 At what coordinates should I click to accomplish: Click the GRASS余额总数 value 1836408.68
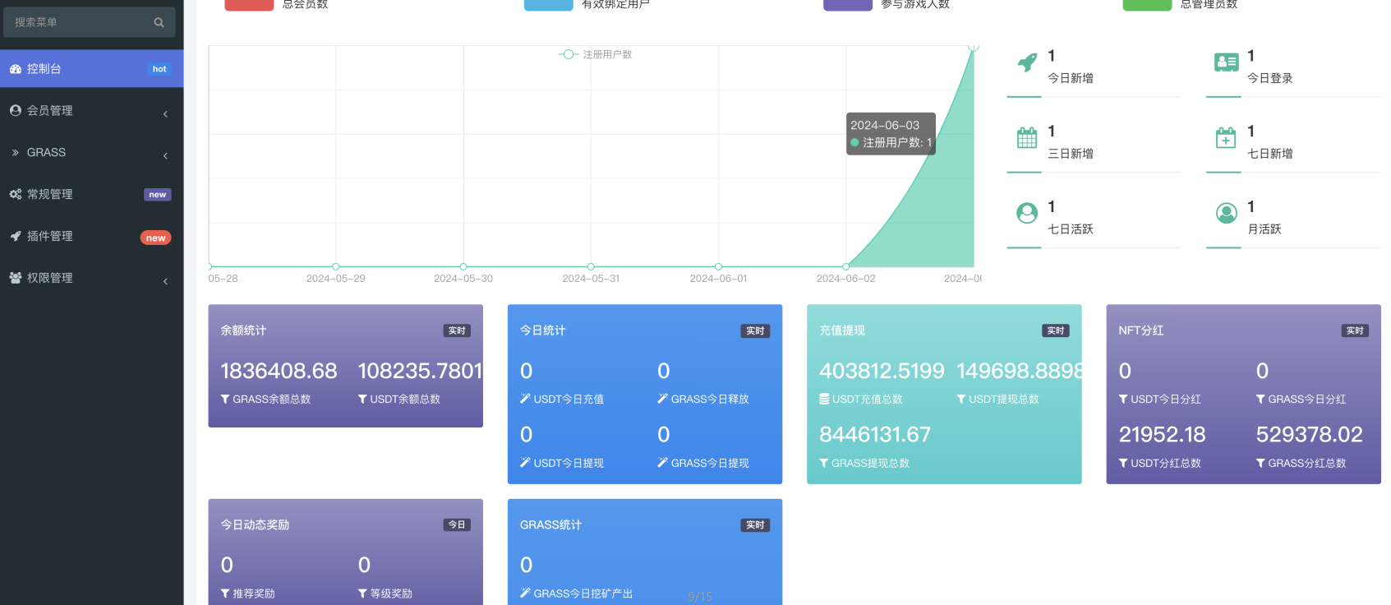[x=279, y=372]
